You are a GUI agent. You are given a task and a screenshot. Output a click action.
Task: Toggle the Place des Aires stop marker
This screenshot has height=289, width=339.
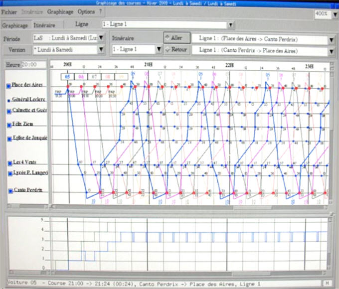8,86
